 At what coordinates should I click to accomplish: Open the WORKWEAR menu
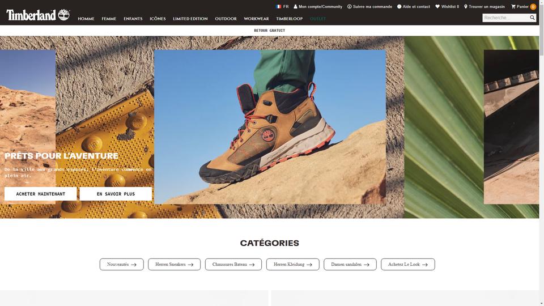click(256, 19)
